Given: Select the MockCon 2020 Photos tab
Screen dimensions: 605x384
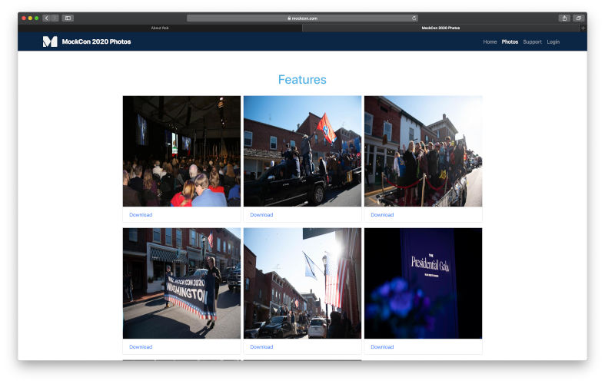Looking at the screenshot, I should click(x=440, y=28).
